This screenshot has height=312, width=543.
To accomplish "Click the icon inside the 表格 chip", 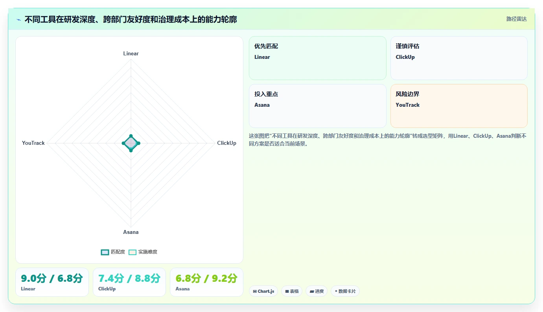I will click(287, 291).
